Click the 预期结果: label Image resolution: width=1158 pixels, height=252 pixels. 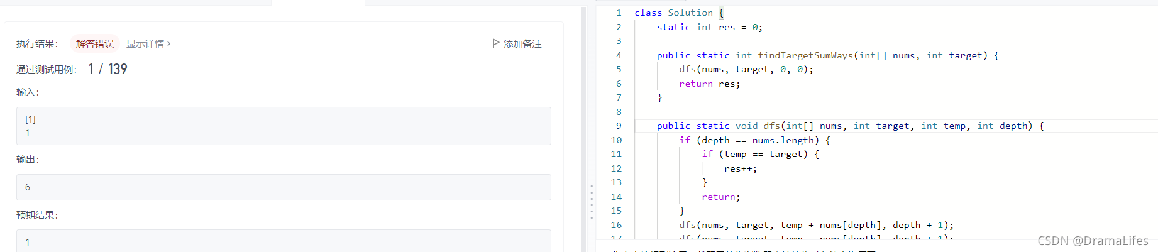click(x=37, y=215)
